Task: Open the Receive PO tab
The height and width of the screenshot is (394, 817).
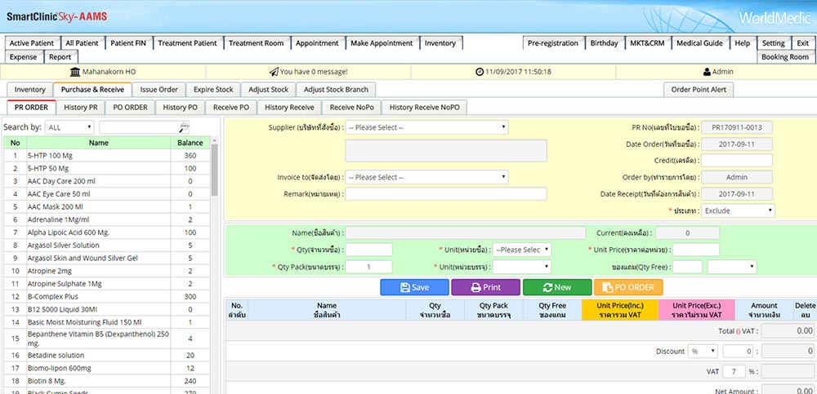Action: 231,107
